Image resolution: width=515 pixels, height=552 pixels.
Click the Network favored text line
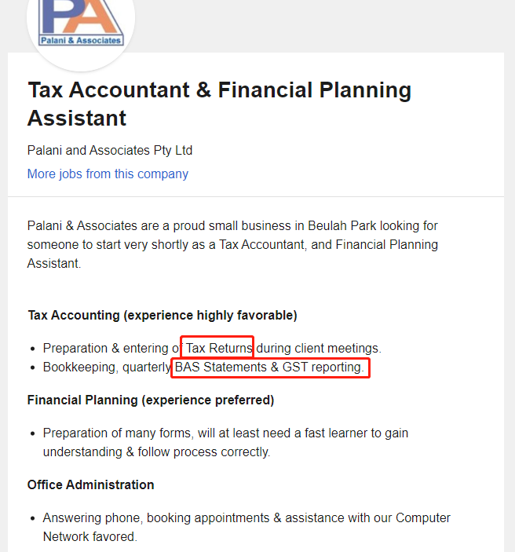click(x=90, y=537)
